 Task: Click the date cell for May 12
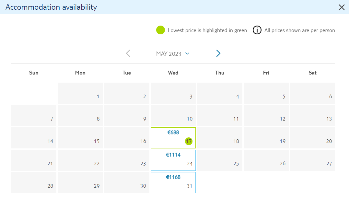[266, 115]
